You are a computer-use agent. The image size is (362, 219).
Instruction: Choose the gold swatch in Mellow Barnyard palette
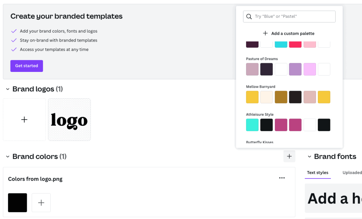click(x=252, y=97)
